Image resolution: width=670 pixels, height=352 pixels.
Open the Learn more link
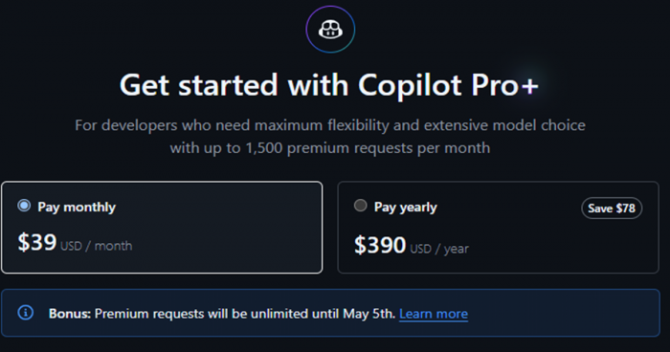pos(434,314)
